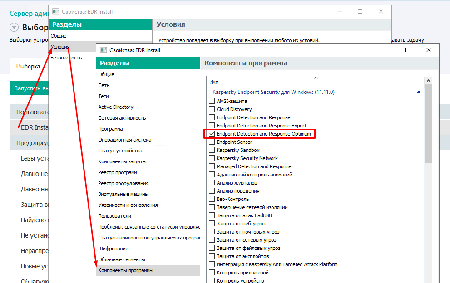Maximize the back properties window

(x=360, y=11)
